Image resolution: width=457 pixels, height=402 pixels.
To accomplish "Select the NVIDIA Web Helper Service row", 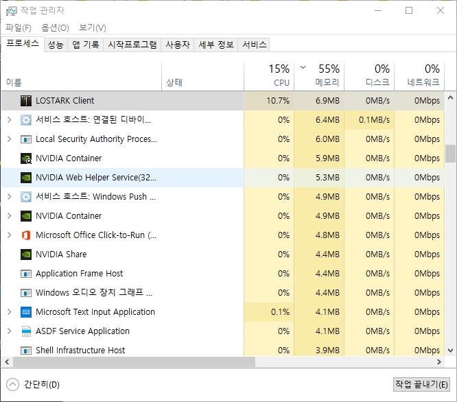I will [223, 178].
